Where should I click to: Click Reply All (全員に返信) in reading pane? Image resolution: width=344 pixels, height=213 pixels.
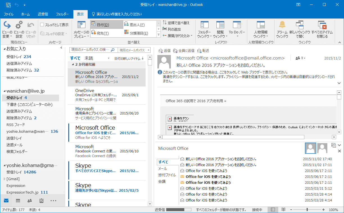click(184, 51)
